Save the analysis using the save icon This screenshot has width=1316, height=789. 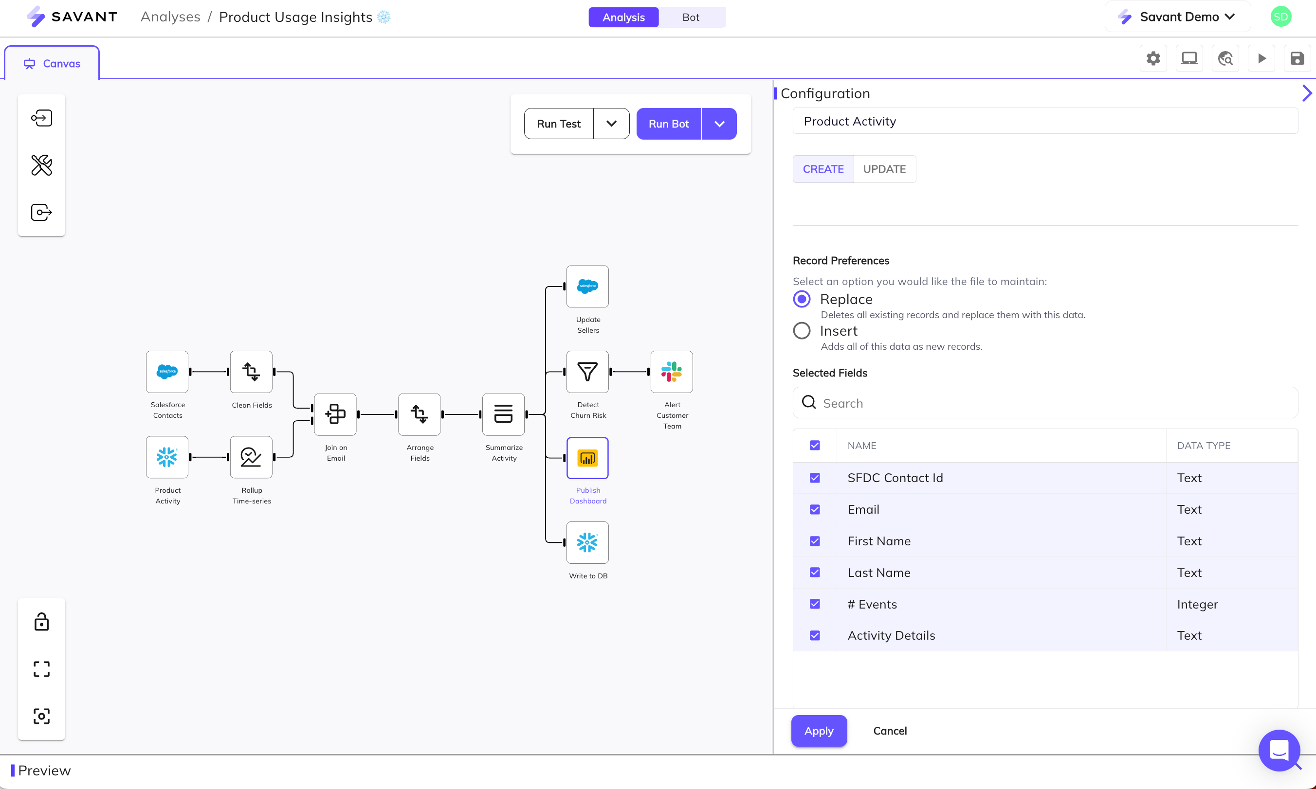(1298, 58)
